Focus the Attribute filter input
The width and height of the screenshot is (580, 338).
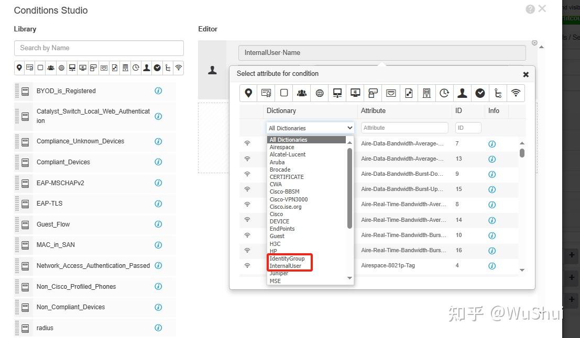point(404,128)
